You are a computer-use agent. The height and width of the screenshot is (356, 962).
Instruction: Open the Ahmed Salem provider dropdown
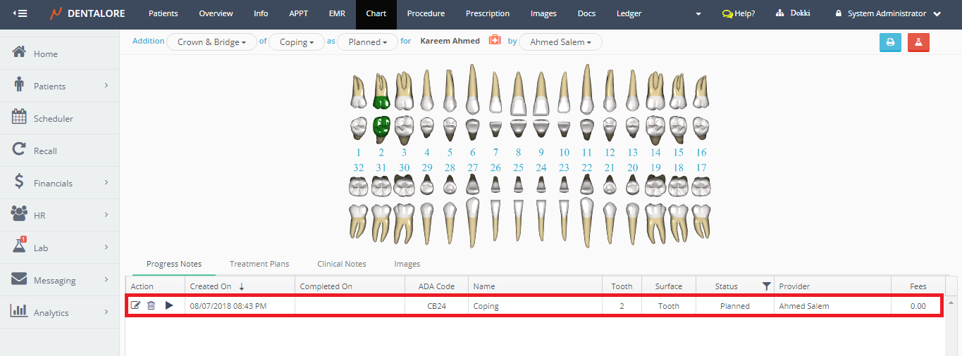click(x=560, y=42)
